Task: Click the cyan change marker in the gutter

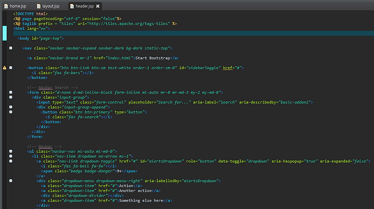Action: tap(5, 33)
